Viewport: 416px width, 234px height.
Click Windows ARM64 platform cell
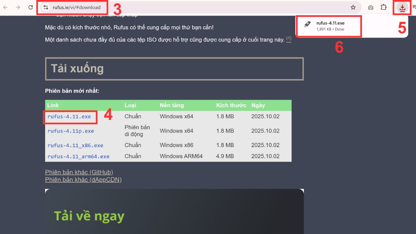pos(181,156)
